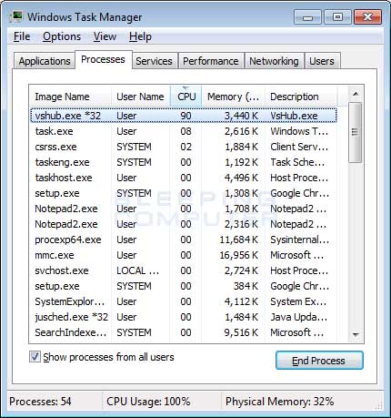Sort by Description column header
Viewport: 391px width, 418px height.
301,97
